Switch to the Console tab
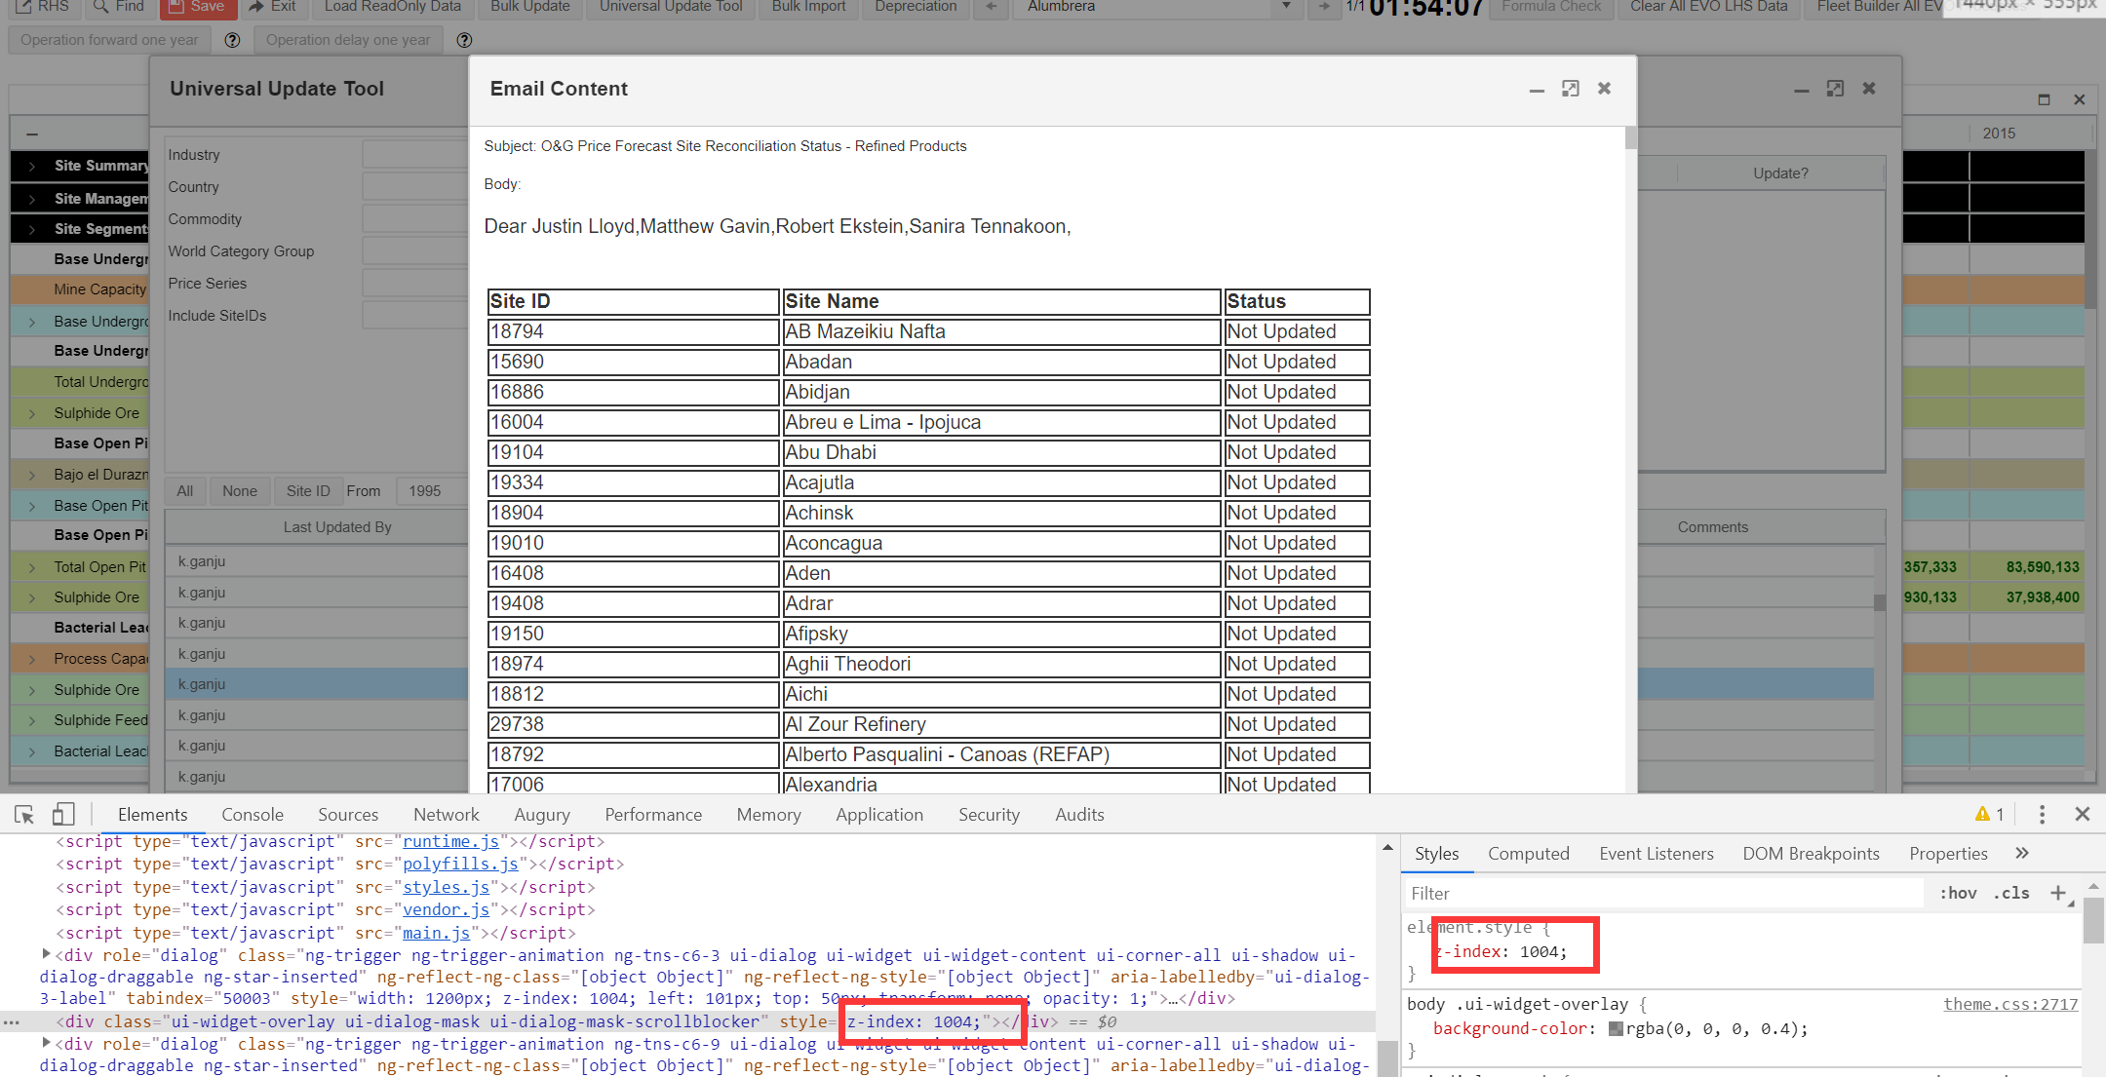This screenshot has width=2106, height=1077. pyautogui.click(x=253, y=814)
